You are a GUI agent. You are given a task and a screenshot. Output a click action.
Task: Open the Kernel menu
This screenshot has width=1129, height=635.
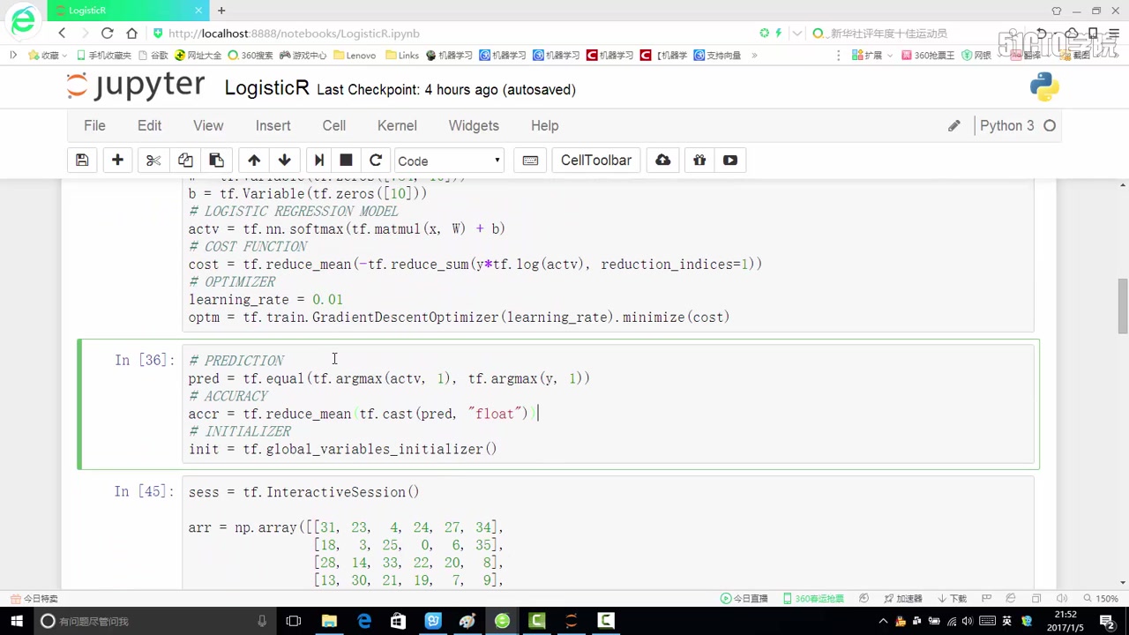[397, 125]
